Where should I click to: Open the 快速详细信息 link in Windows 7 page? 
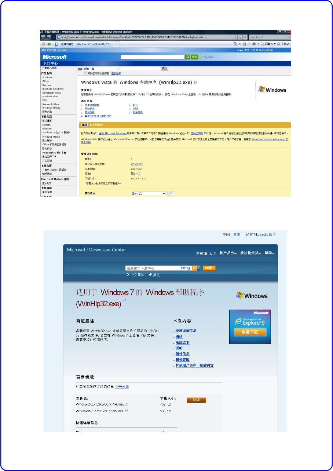(186, 331)
